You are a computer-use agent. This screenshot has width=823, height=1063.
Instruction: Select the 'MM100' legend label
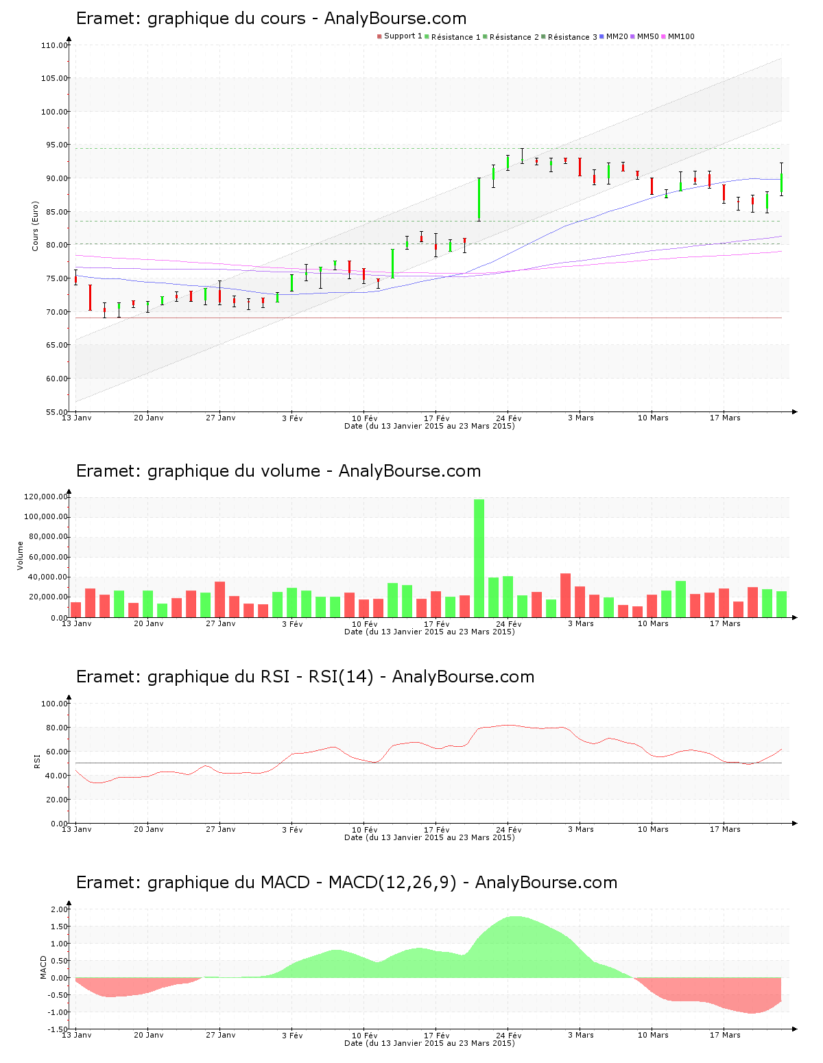tap(681, 36)
